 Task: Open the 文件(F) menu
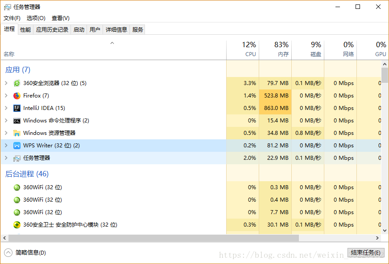click(x=12, y=18)
